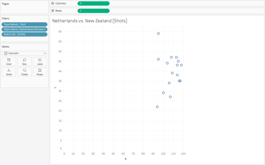
Task: Click the Columns shelf icon
Action: (53, 3)
